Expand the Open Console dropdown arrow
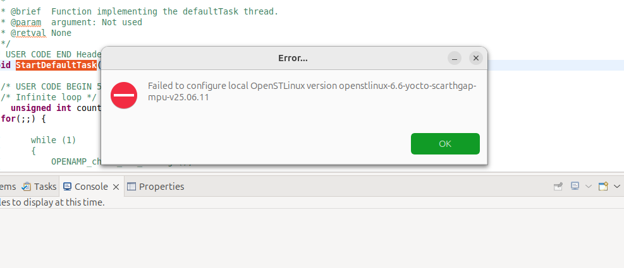This screenshot has height=268, width=624. point(616,187)
